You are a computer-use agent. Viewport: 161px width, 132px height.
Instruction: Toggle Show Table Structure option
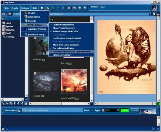coord(72,28)
